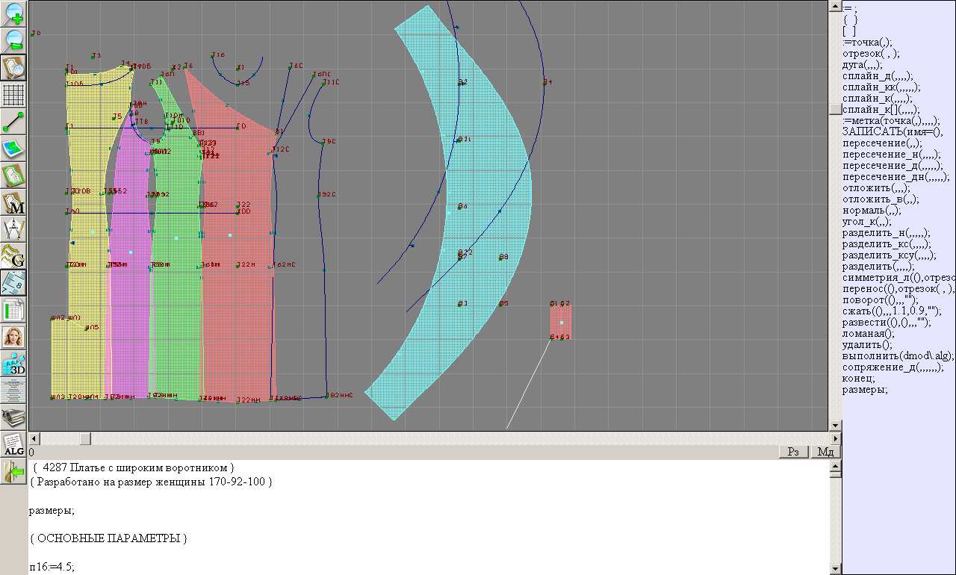Select 'сплайн_д(,,,,);' in command list
This screenshot has width=956, height=575.
pos(877,75)
